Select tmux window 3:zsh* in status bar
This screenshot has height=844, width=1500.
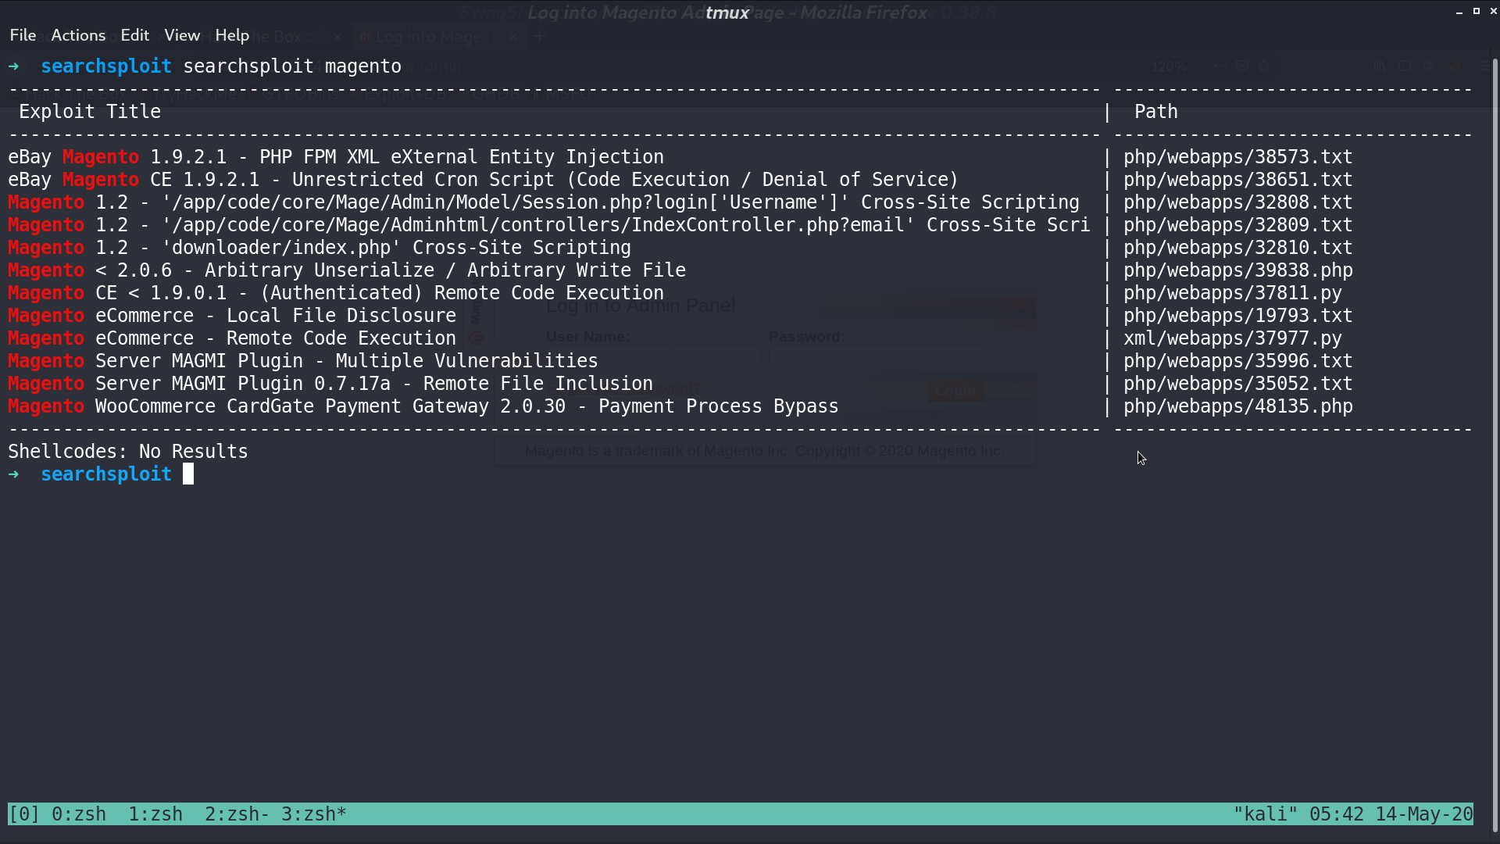tap(314, 814)
